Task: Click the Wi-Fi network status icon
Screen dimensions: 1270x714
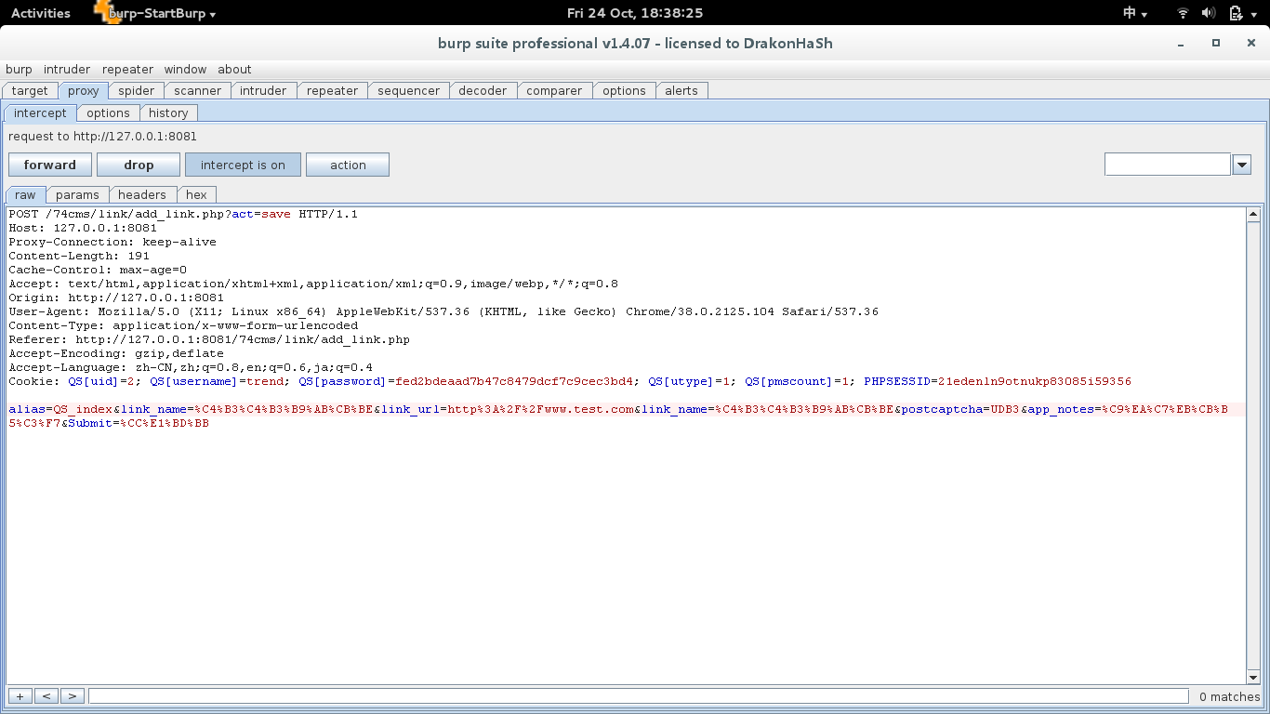Action: (1183, 13)
